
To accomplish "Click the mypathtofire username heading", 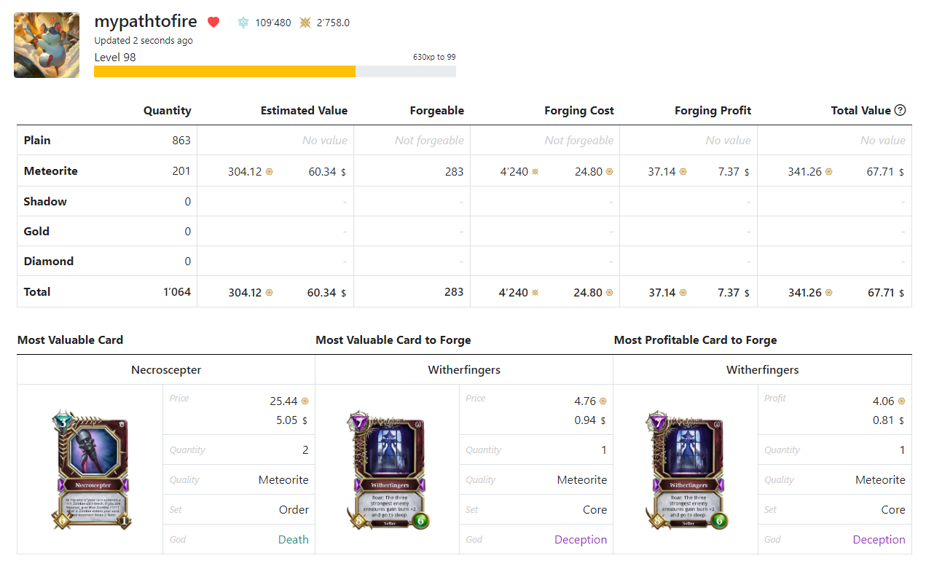I will click(x=146, y=21).
